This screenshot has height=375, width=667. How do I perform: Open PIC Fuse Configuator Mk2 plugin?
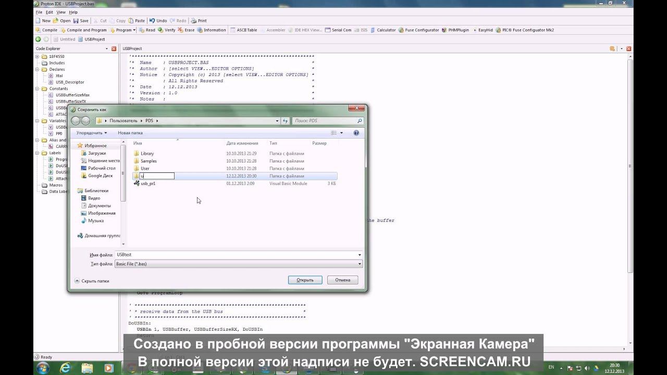525,30
